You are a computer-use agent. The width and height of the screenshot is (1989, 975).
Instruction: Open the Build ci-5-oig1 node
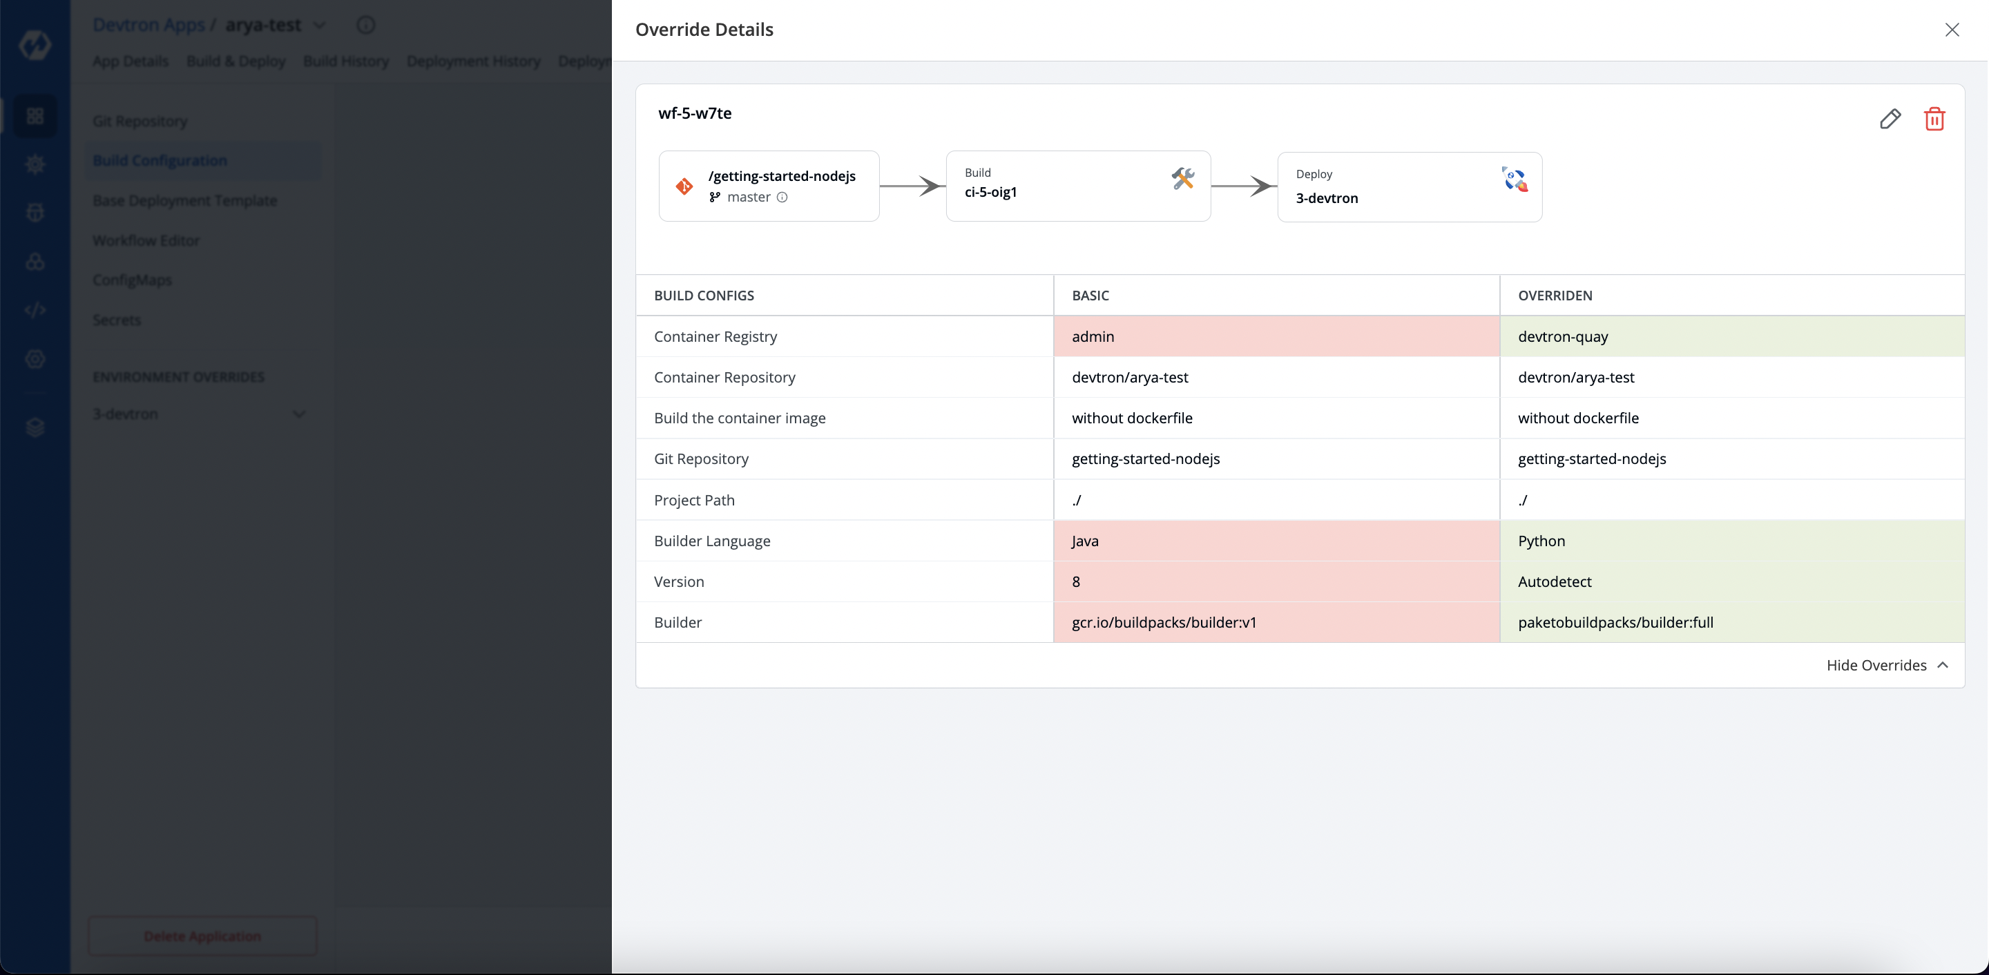point(1078,186)
